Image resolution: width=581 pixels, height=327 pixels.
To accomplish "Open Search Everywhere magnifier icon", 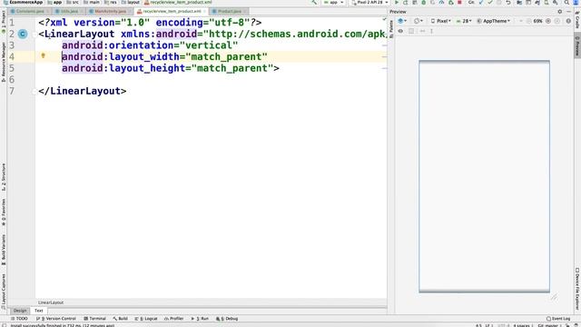I will point(566,3).
